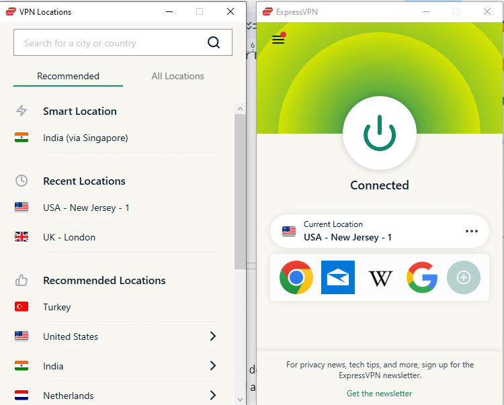Click Get the newsletter link
Viewport: 504px width, 405px height.
[379, 394]
